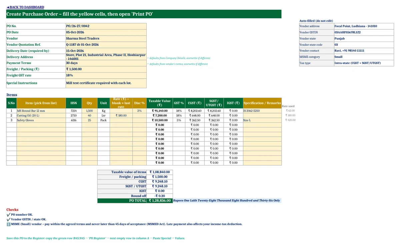The width and height of the screenshot is (400, 246).
Task: Select the PO Date cell 05-Oct-2026
Action: (106, 32)
